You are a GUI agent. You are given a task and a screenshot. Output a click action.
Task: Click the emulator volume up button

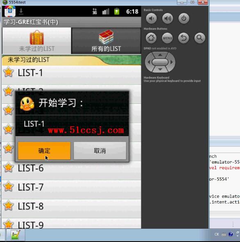click(x=168, y=18)
